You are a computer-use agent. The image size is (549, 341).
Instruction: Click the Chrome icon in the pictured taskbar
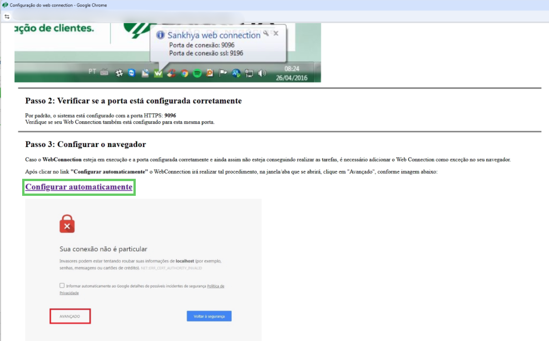point(185,73)
